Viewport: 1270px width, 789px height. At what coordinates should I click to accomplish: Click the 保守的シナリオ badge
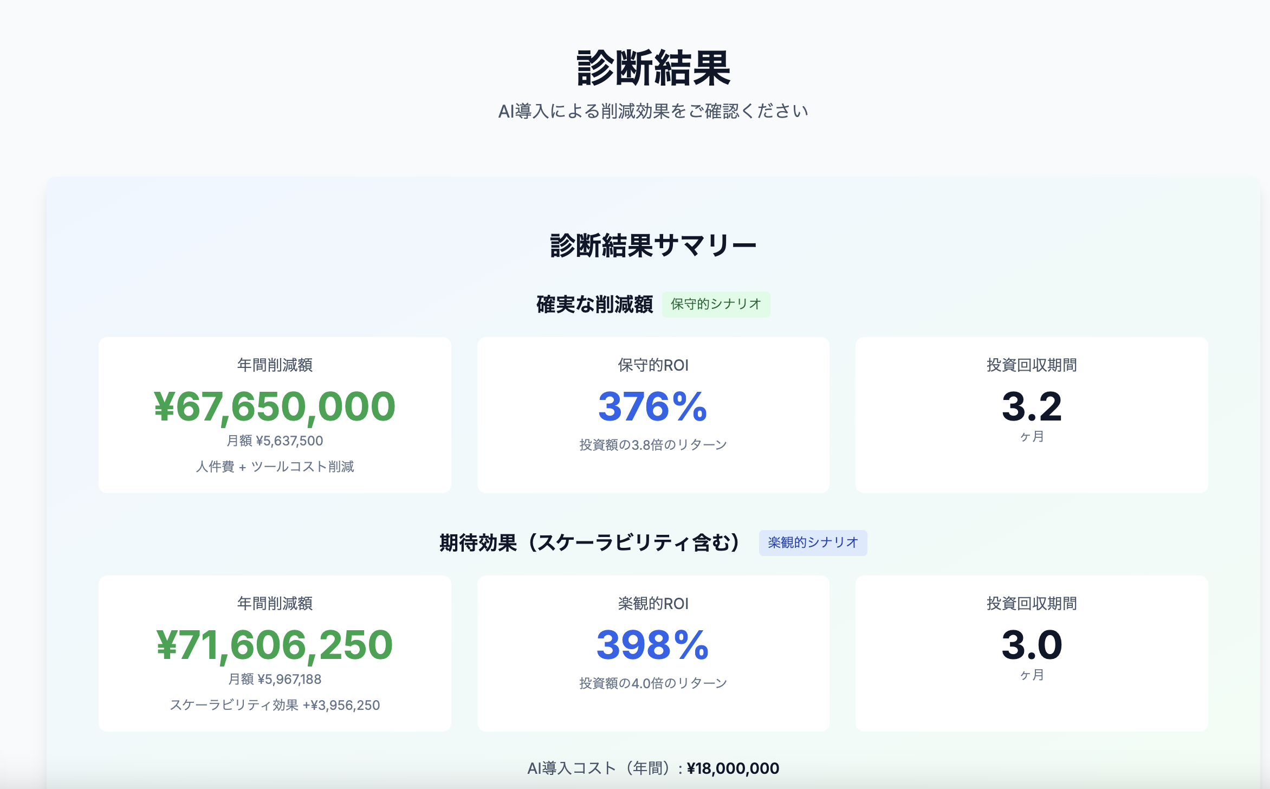715,304
